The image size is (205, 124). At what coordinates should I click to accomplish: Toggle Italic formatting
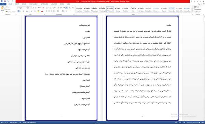tap(21, 11)
